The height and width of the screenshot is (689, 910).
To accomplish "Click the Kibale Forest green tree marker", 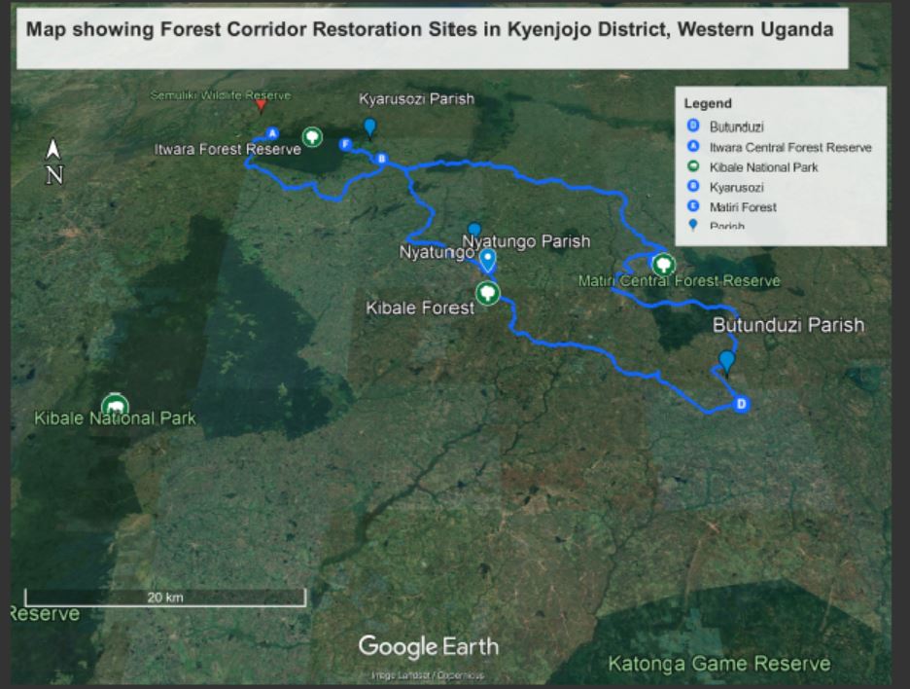I will (488, 292).
